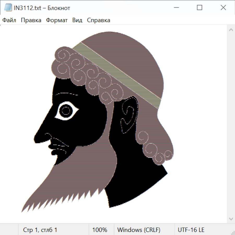235x235 pixels.
Task: Click the vertical scrollbar track
Action: coord(231,124)
